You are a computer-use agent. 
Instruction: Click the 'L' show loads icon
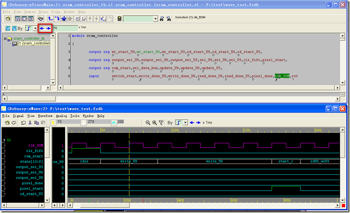[83, 19]
